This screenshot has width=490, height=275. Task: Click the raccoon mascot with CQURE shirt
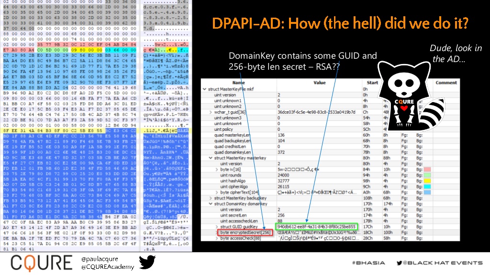tap(410, 95)
